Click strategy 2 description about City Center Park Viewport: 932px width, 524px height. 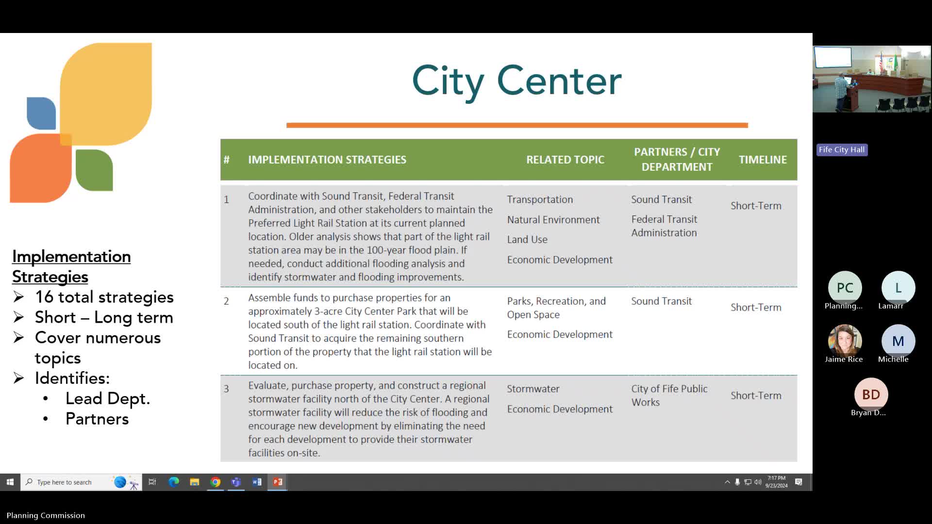click(370, 331)
